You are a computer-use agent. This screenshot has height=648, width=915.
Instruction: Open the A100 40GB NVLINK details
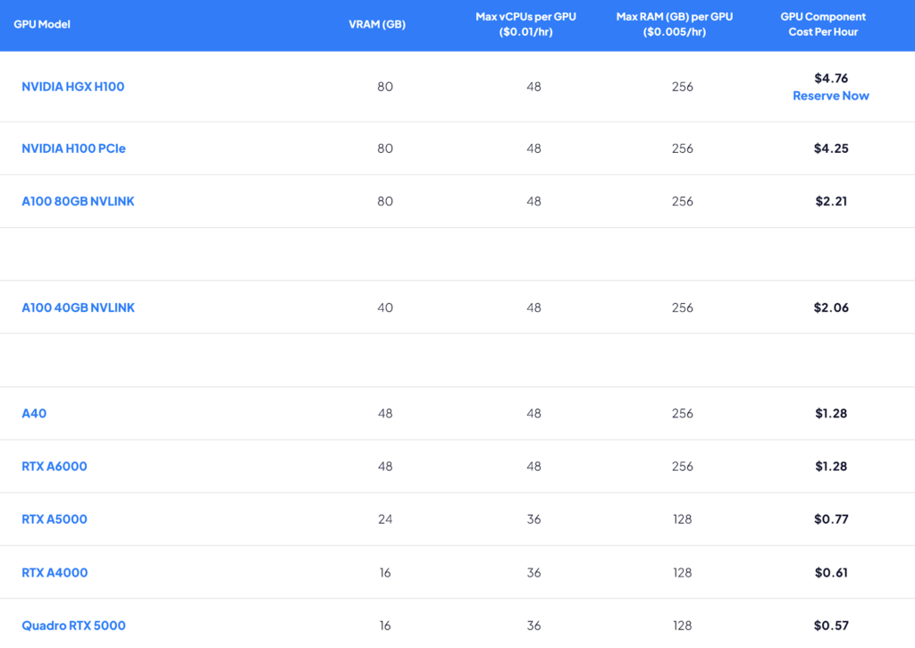pyautogui.click(x=78, y=307)
